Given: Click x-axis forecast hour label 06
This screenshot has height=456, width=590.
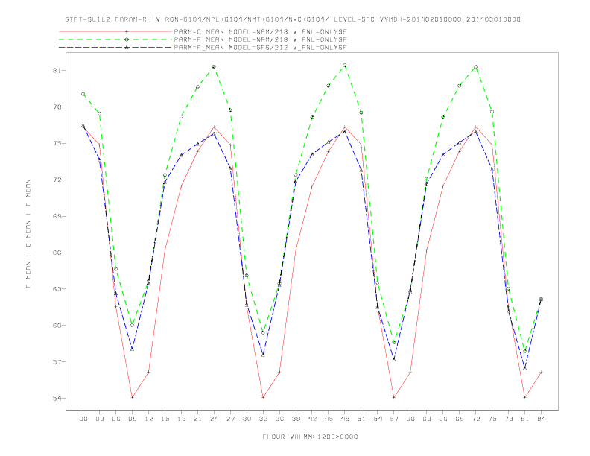Looking at the screenshot, I should [116, 419].
